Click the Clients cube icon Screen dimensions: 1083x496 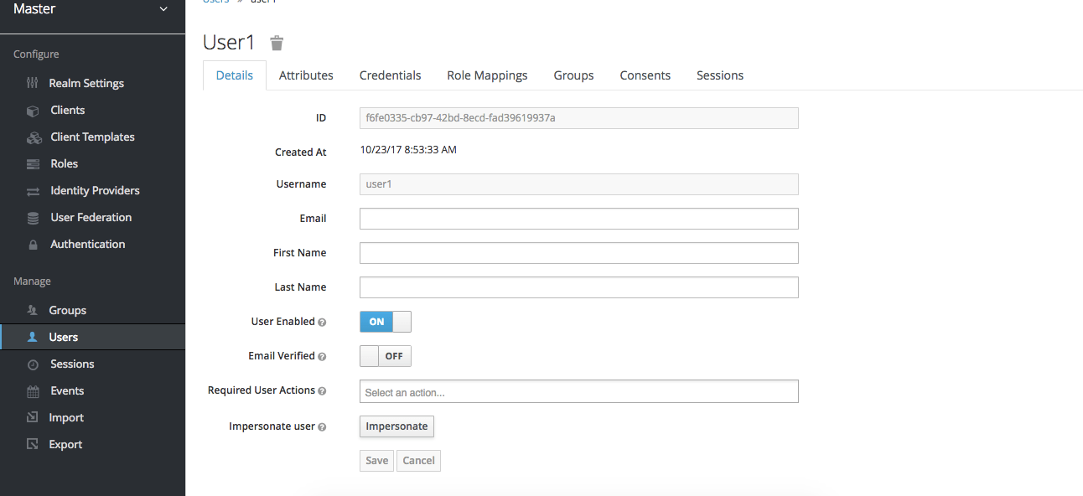[33, 111]
